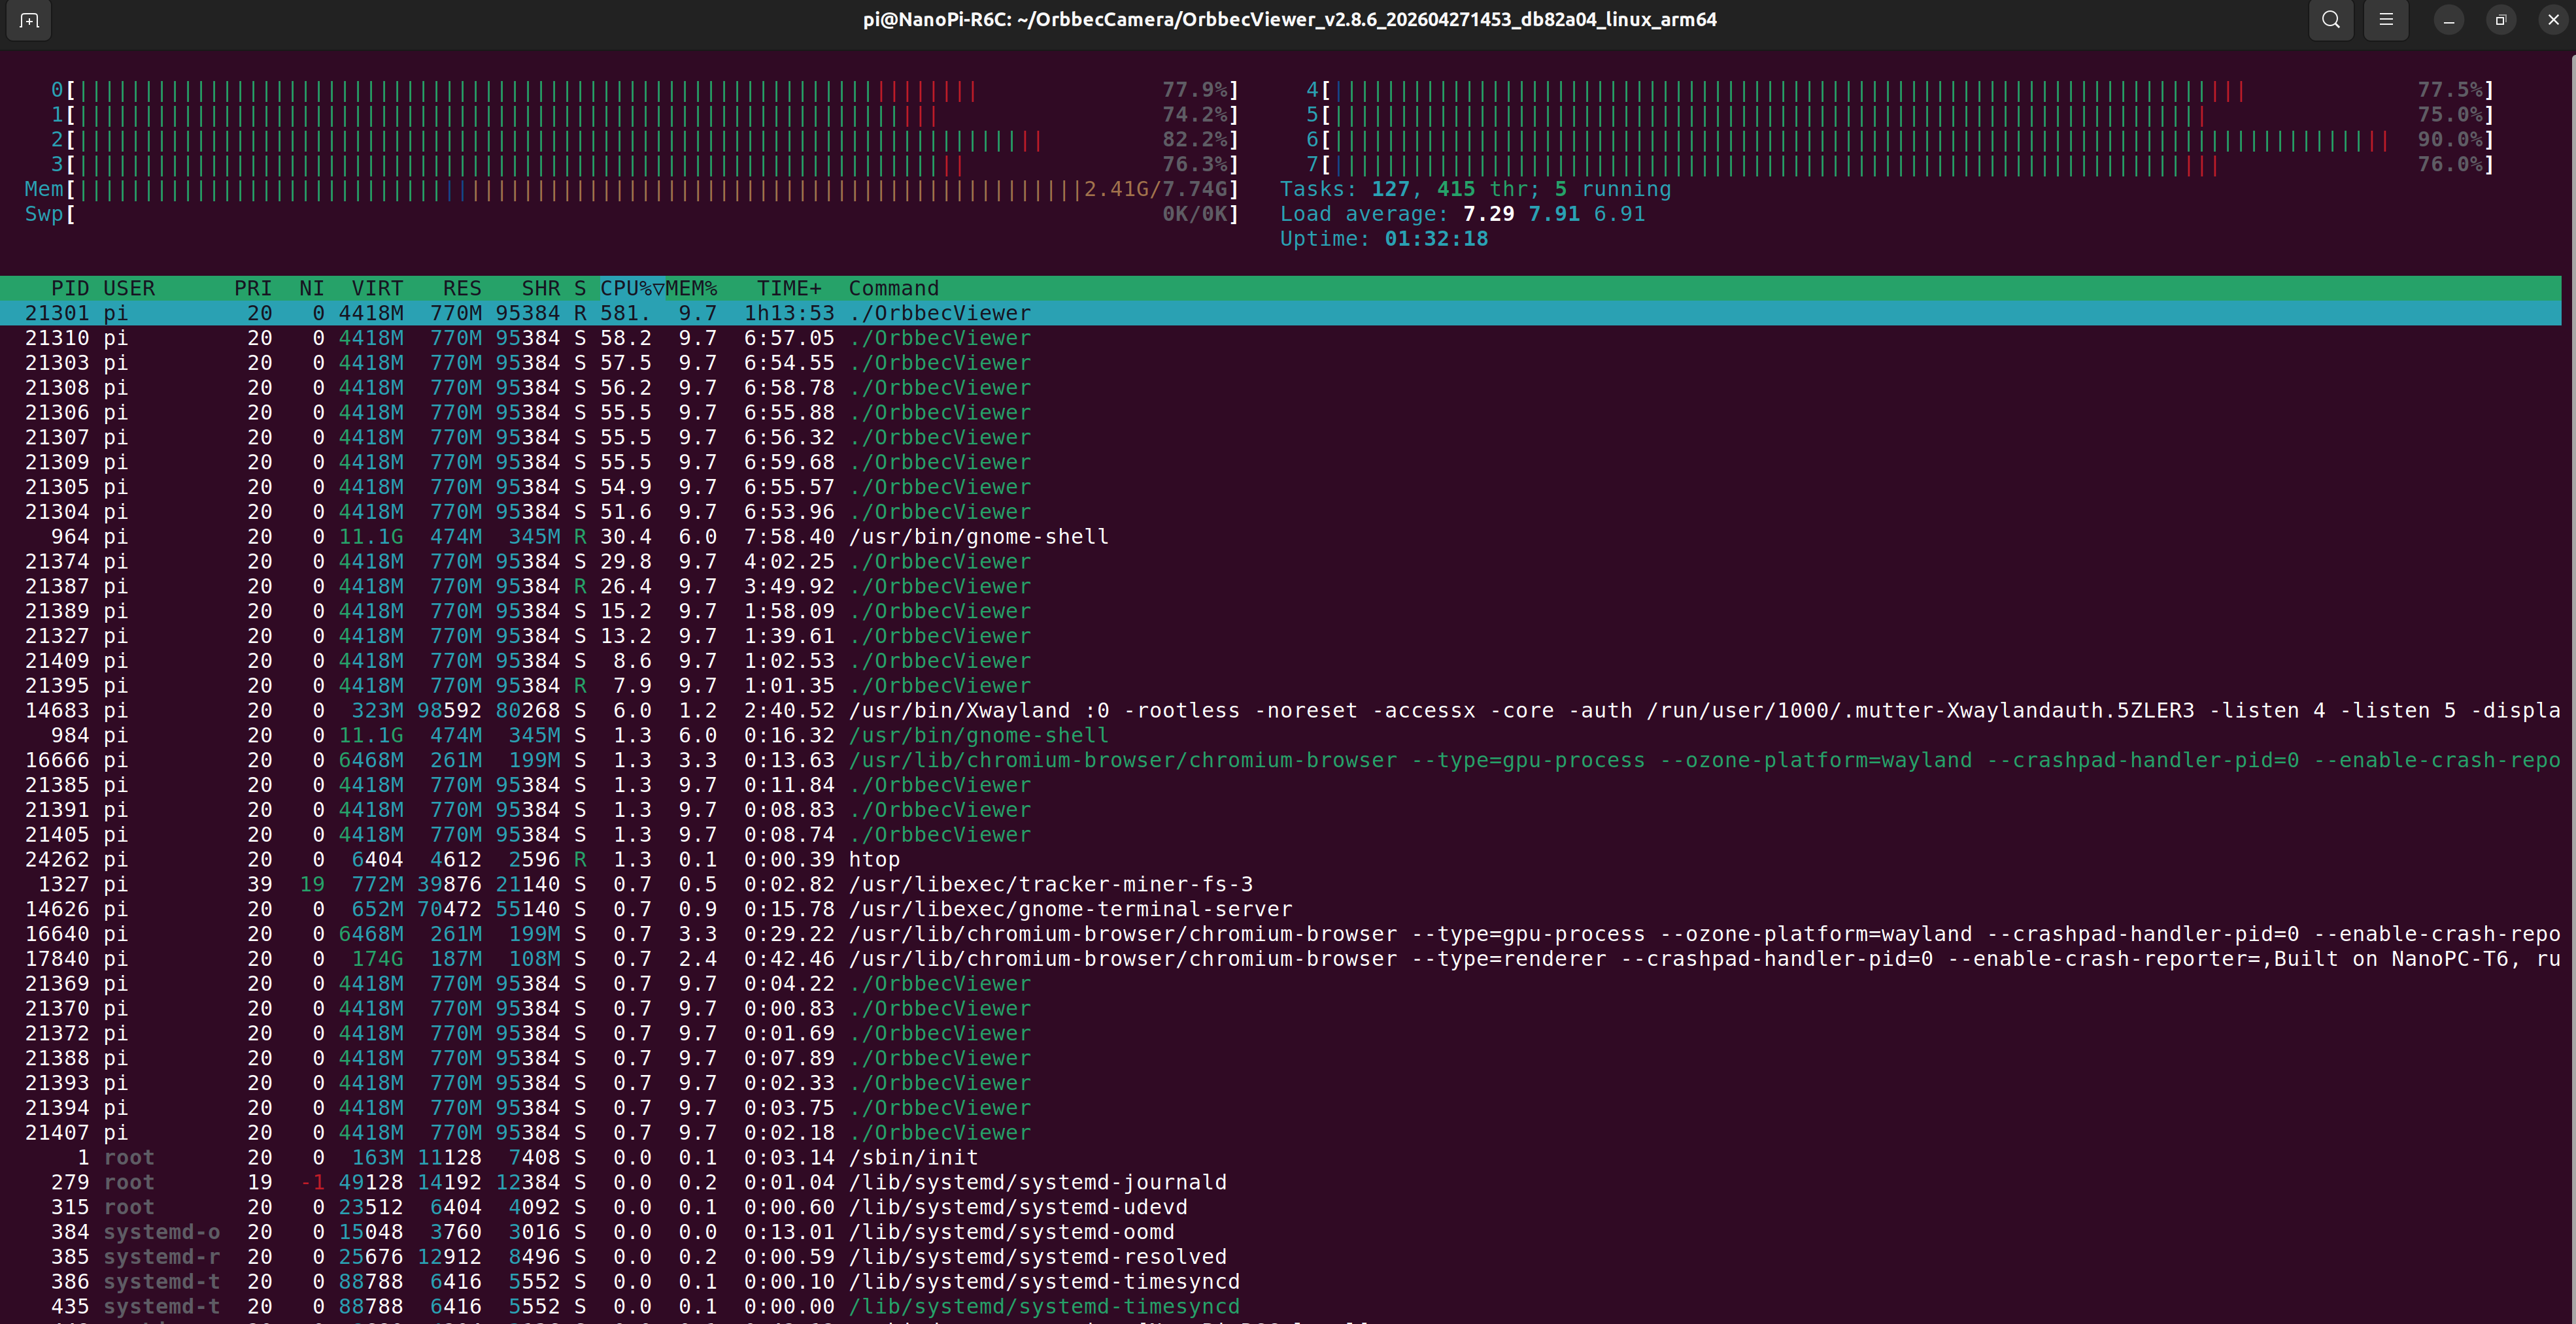Select process row with PID 21304

pyautogui.click(x=1281, y=512)
